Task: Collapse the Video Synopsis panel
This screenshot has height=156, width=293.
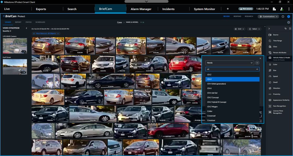Action: (x=26, y=28)
